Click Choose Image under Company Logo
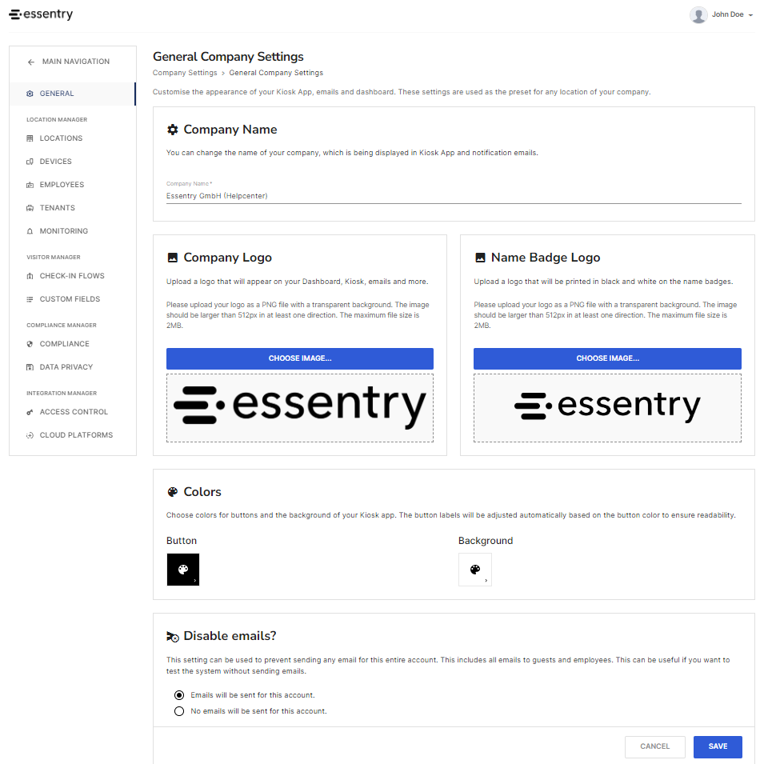The width and height of the screenshot is (764, 764). pos(300,358)
